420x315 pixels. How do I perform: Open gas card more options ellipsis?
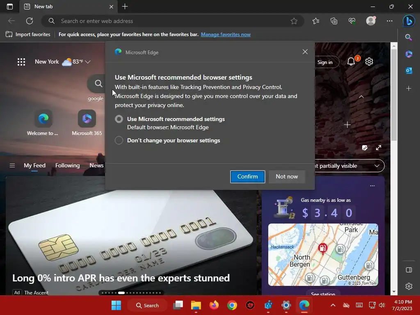(x=372, y=186)
